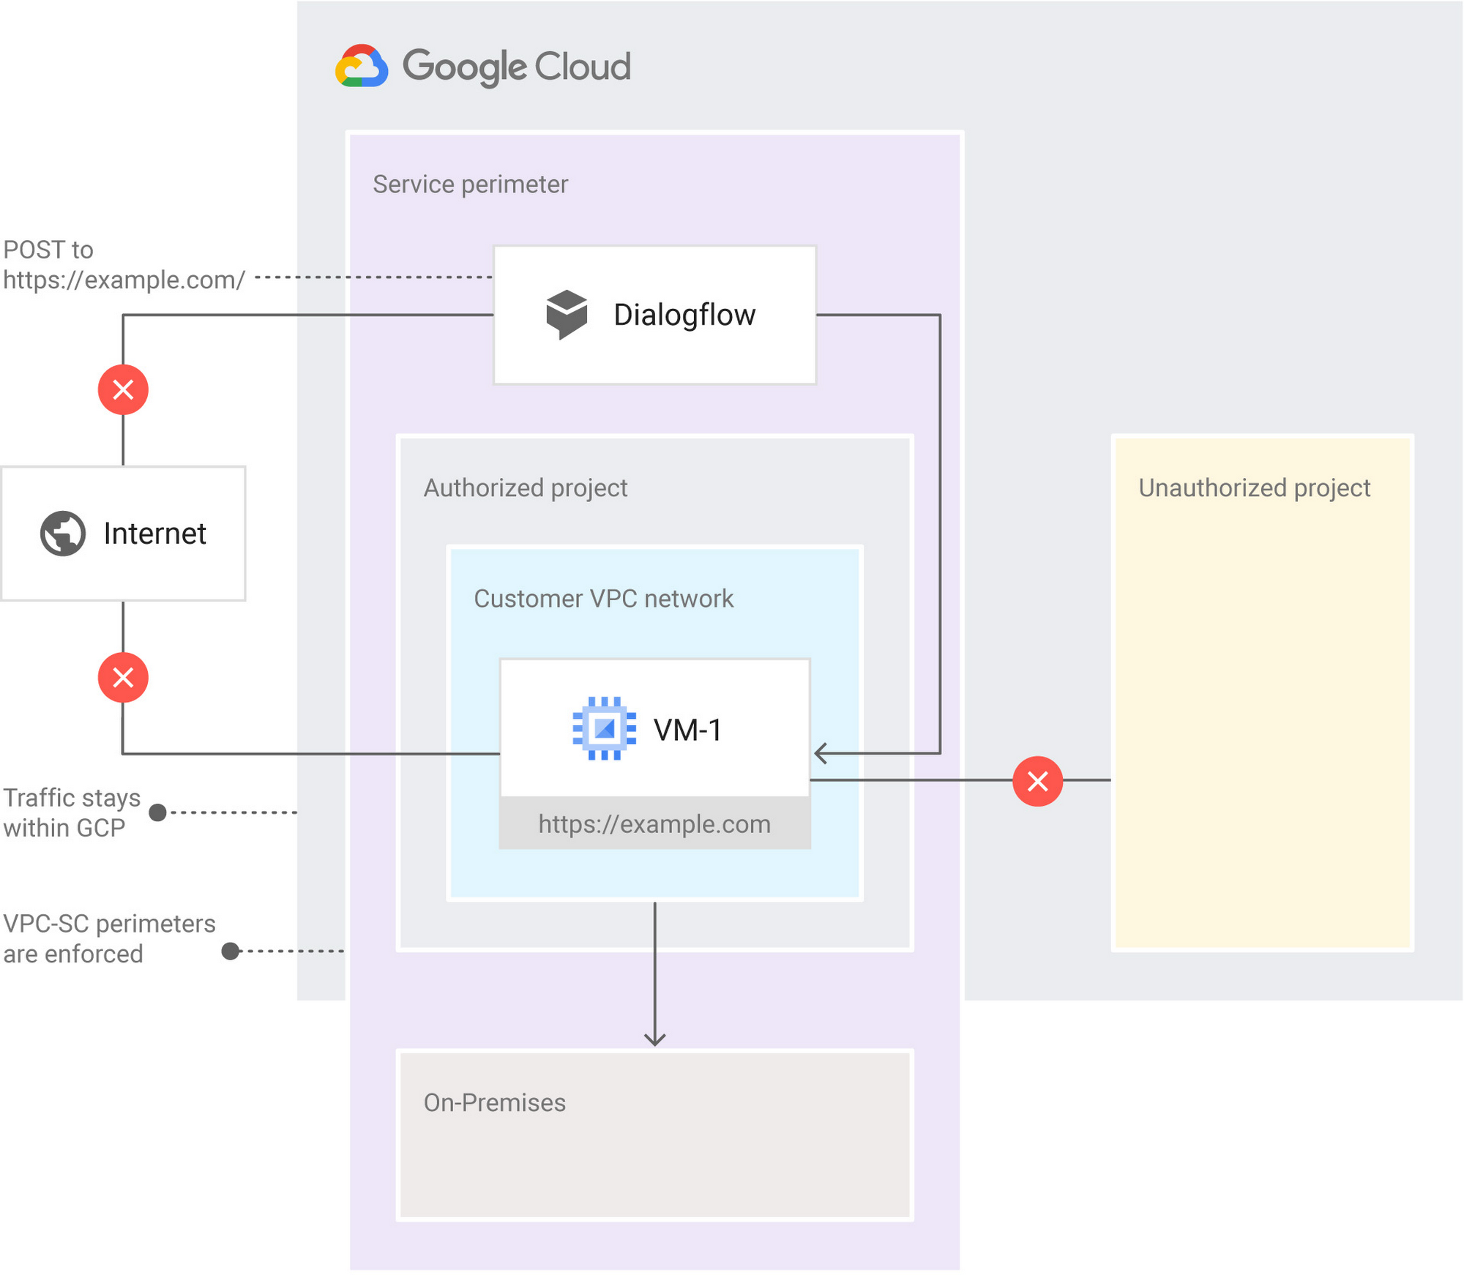Click the 'Google Cloud' title text
1464x1275 pixels.
[x=517, y=67]
